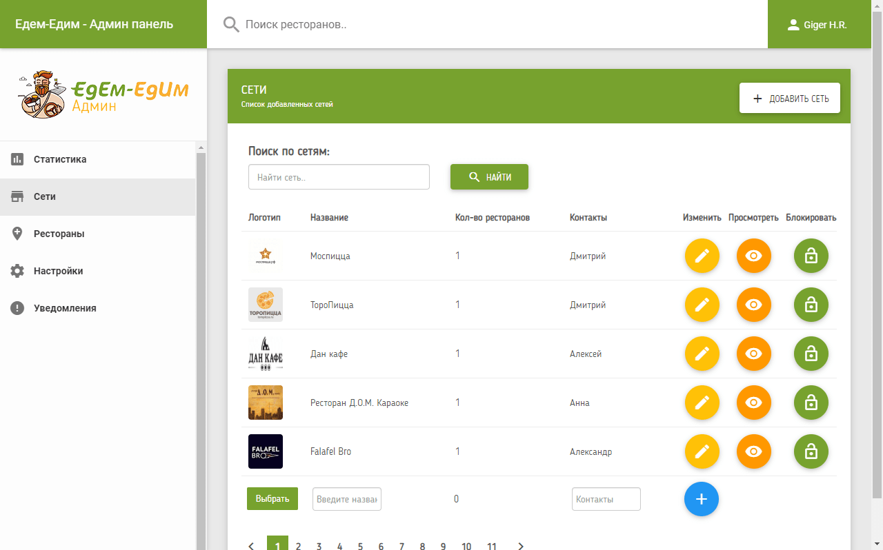The height and width of the screenshot is (550, 883).
Task: Go to next page with right chevron
Action: 521,547
